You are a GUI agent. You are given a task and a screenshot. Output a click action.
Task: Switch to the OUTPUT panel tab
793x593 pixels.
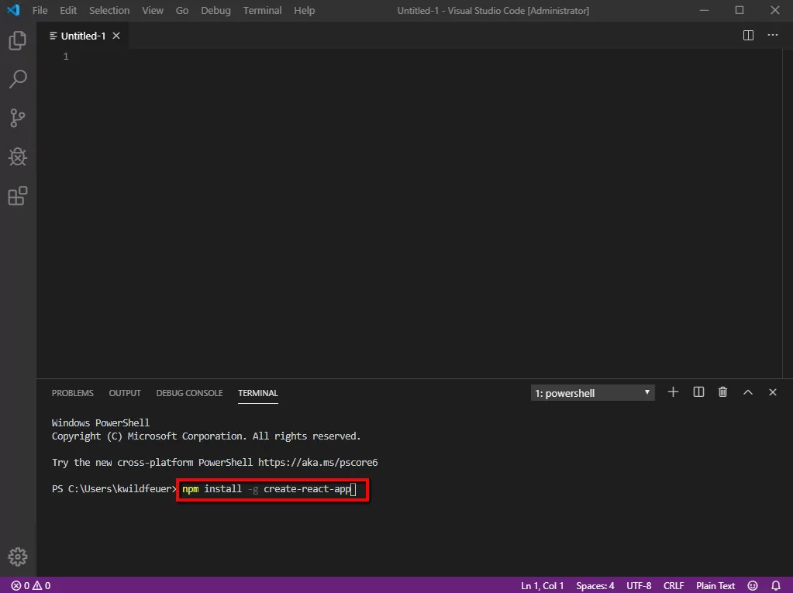pyautogui.click(x=125, y=393)
